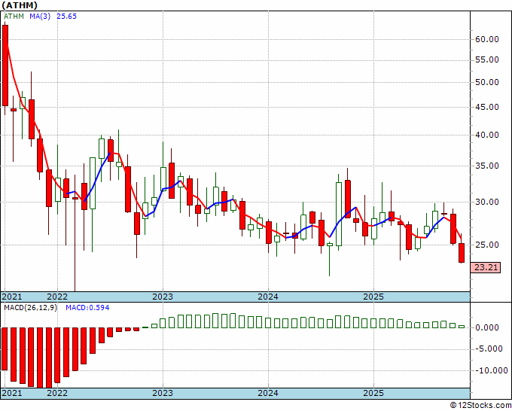Click the first tall red candle of 2021
Screen dimensions: 512x411
(x=5, y=65)
